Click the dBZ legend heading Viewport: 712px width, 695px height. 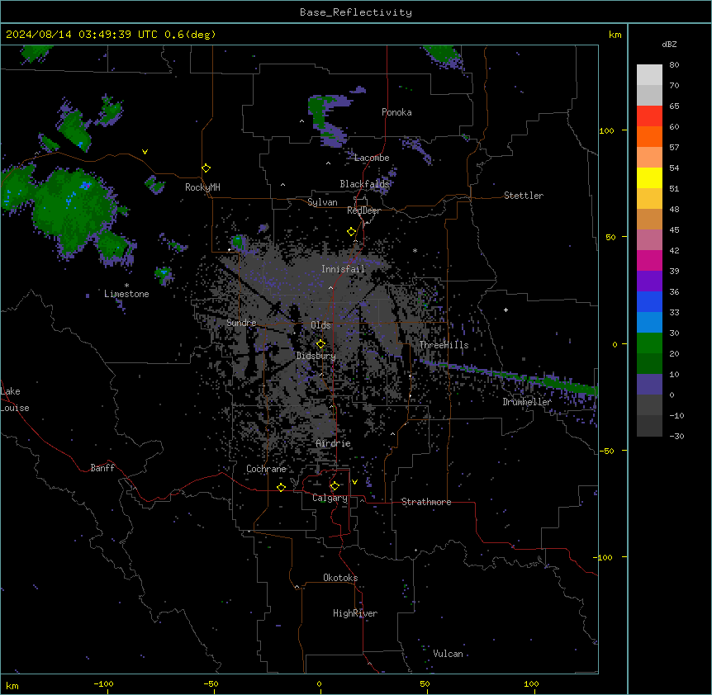click(669, 44)
